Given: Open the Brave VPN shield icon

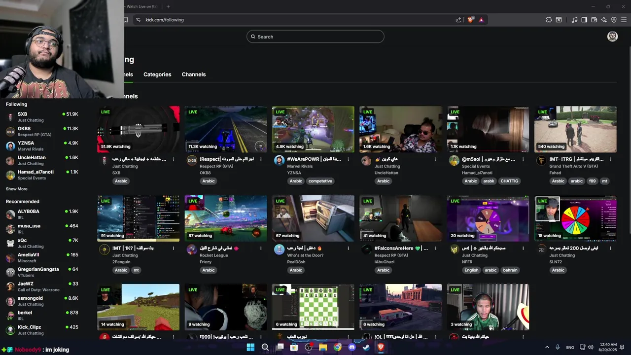Looking at the screenshot, I should tap(614, 20).
